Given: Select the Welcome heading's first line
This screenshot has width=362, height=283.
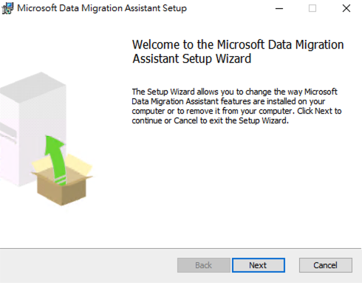Looking at the screenshot, I should pyautogui.click(x=238, y=45).
